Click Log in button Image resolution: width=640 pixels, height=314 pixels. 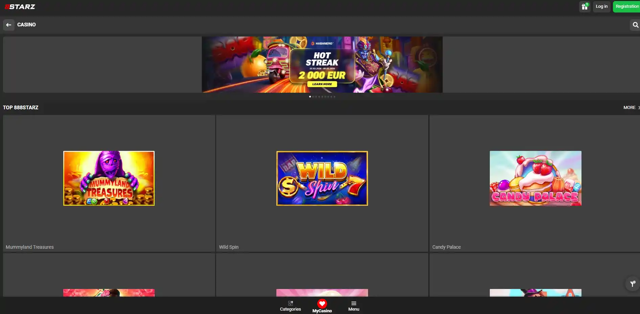tap(601, 6)
